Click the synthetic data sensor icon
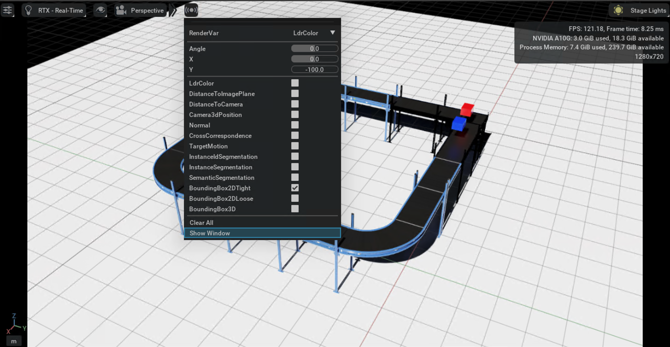Image resolution: width=670 pixels, height=347 pixels. (191, 10)
